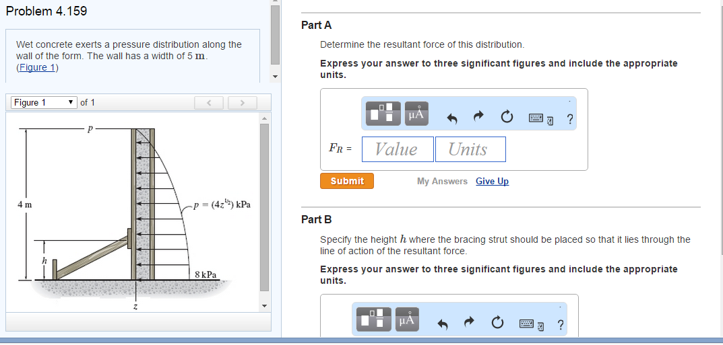723x345 pixels.
Task: Open the My Answers link
Action: point(442,181)
